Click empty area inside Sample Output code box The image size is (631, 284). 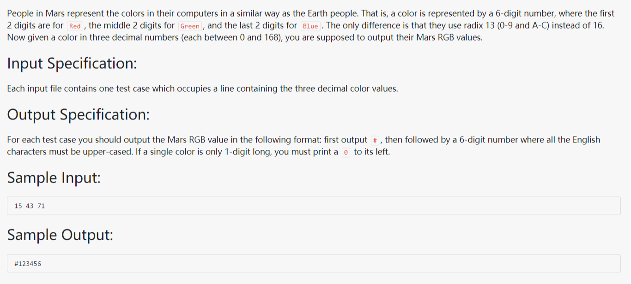click(323, 264)
